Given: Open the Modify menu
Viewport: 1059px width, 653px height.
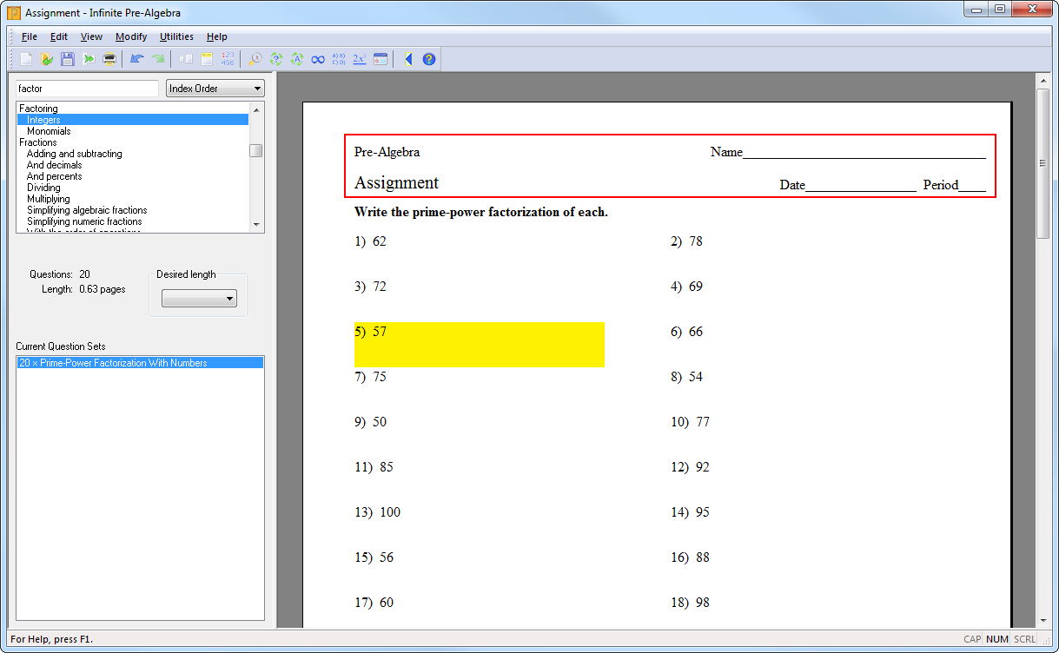Looking at the screenshot, I should pyautogui.click(x=131, y=36).
